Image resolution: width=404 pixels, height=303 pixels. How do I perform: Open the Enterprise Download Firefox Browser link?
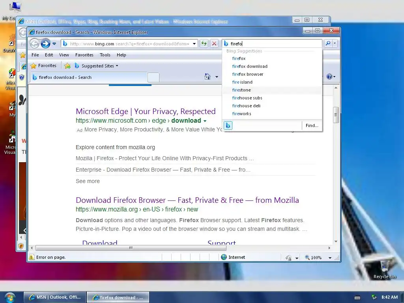[163, 170]
